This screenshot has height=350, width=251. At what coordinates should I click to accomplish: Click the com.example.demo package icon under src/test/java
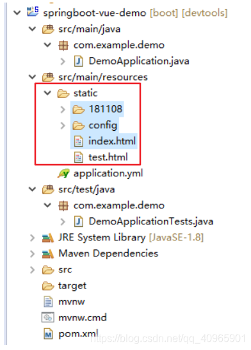63,206
